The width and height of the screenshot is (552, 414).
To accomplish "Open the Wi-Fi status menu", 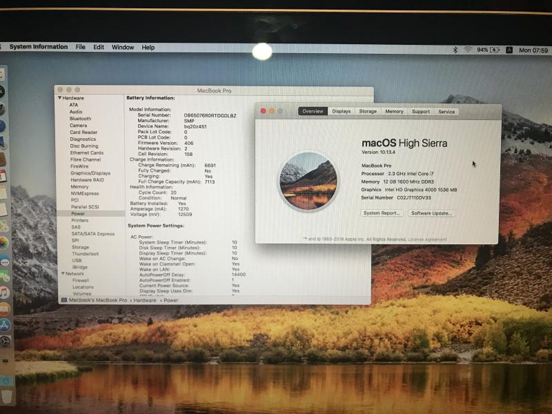I will (x=468, y=50).
